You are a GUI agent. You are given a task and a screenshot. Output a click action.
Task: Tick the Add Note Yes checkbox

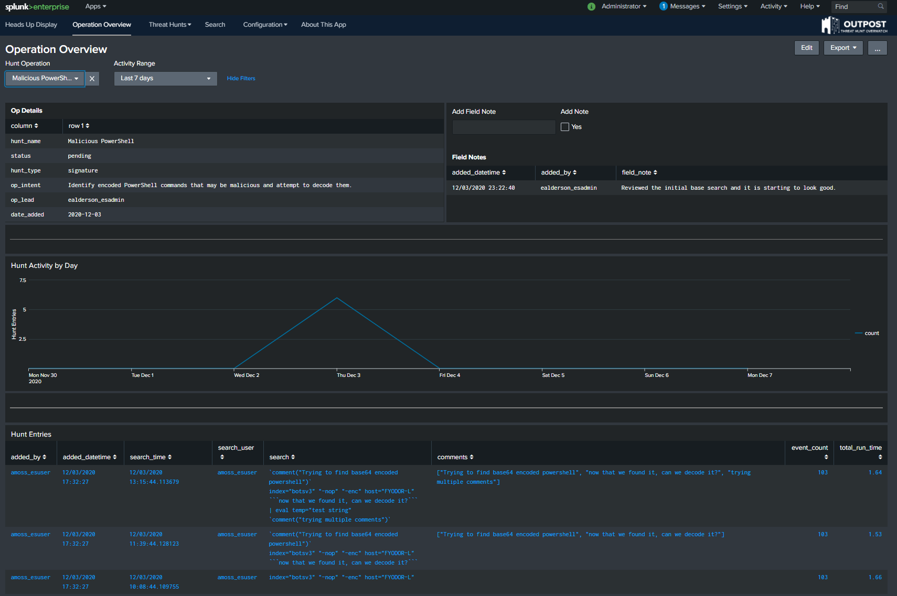[565, 127]
